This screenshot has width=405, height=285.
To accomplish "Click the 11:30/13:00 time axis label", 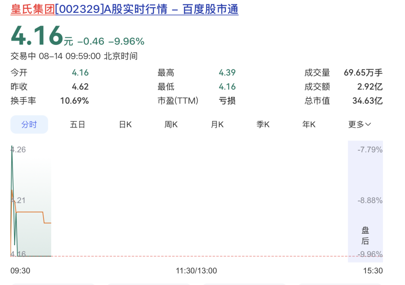I will [196, 270].
